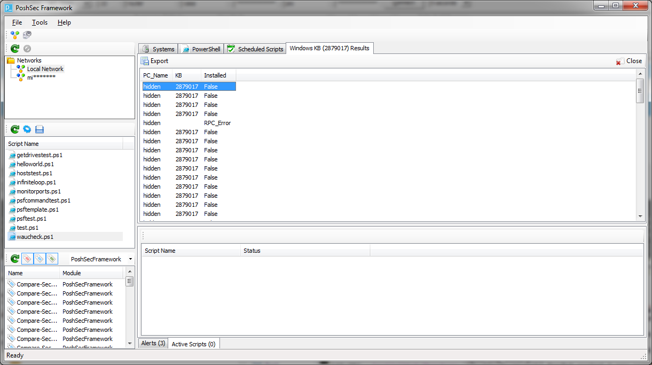Image resolution: width=652 pixels, height=365 pixels.
Task: Open the Help menu
Action: pyautogui.click(x=64, y=22)
